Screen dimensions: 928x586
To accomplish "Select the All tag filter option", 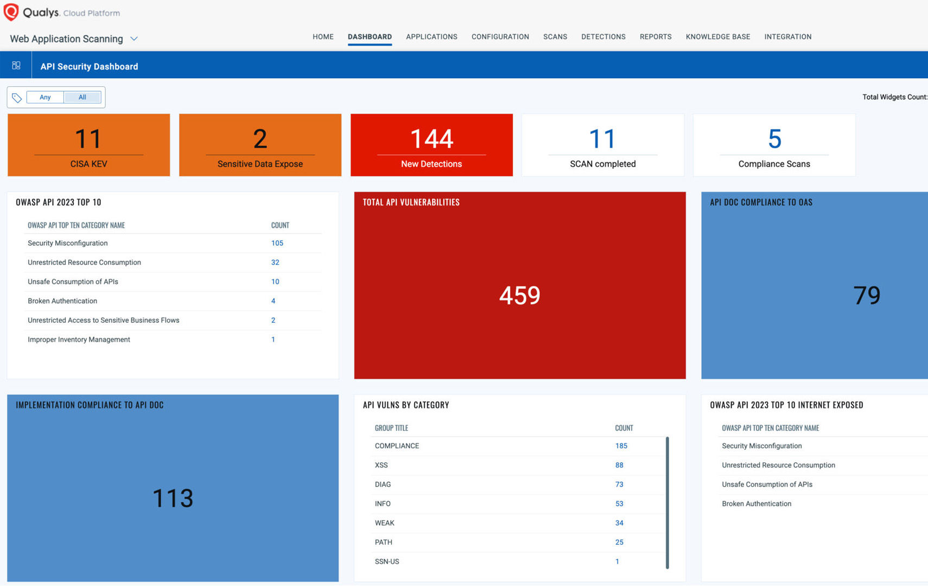I will (x=82, y=98).
